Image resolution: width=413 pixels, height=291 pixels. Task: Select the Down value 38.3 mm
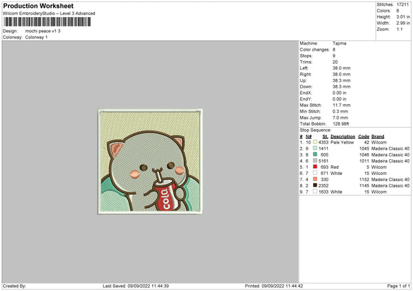[341, 86]
